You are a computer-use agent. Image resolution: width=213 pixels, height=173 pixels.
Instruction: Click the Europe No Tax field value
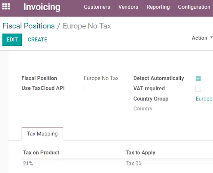coord(101,78)
